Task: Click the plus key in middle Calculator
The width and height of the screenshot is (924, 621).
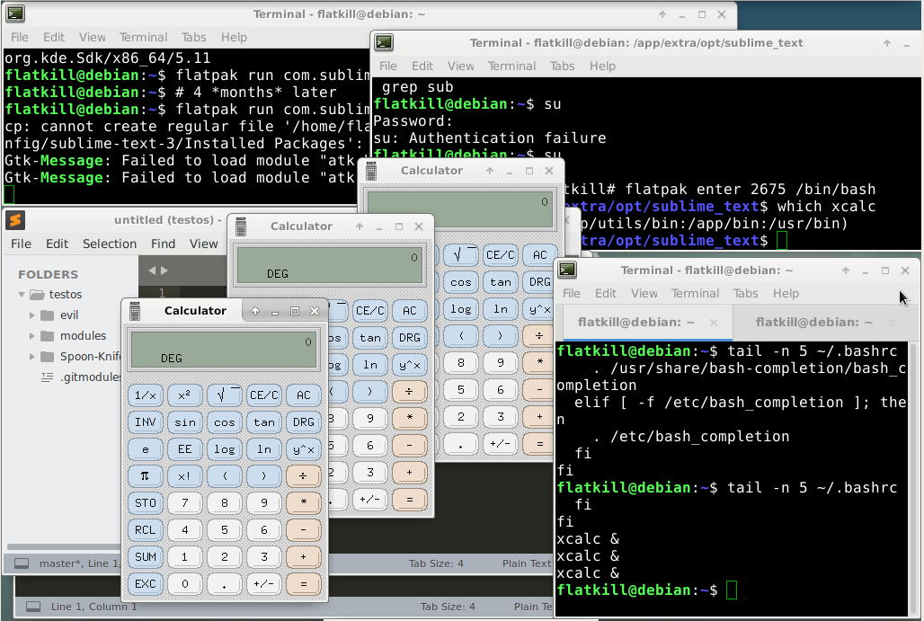Action: coord(409,472)
